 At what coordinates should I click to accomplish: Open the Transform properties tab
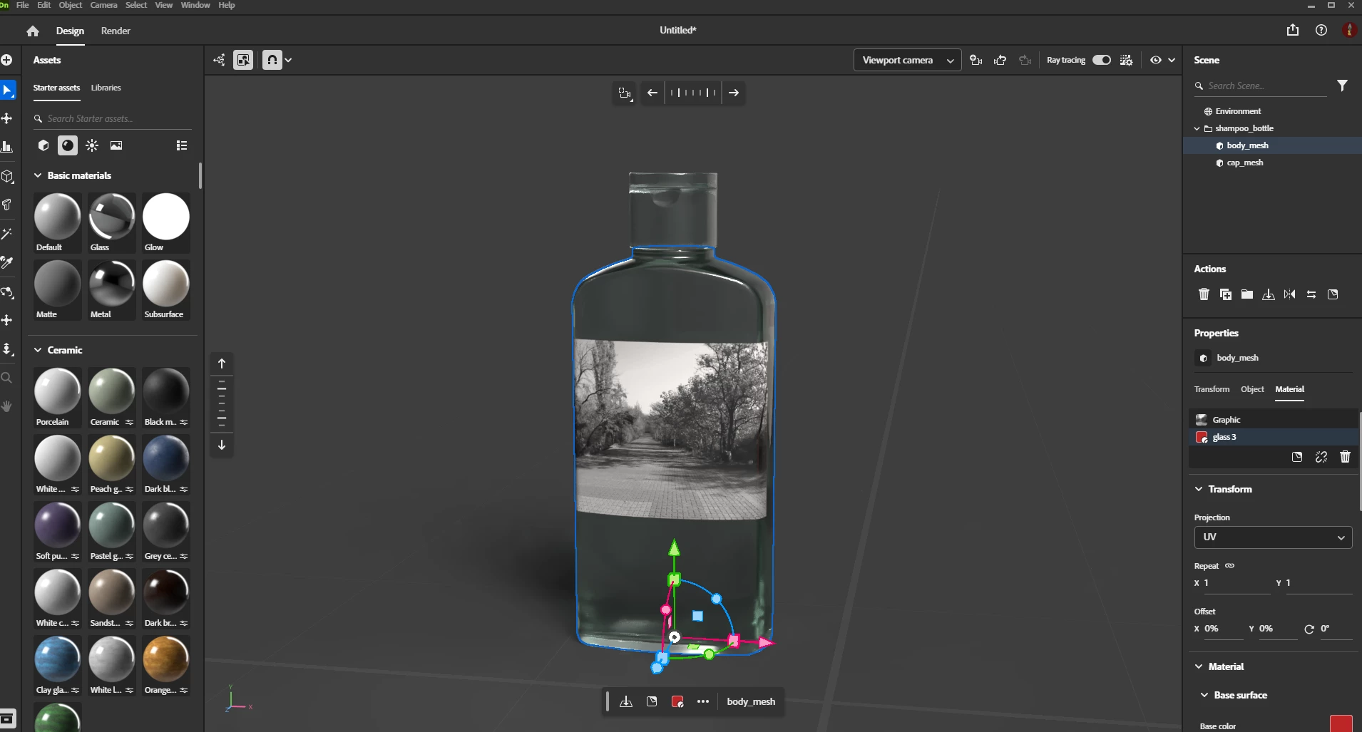(x=1212, y=389)
